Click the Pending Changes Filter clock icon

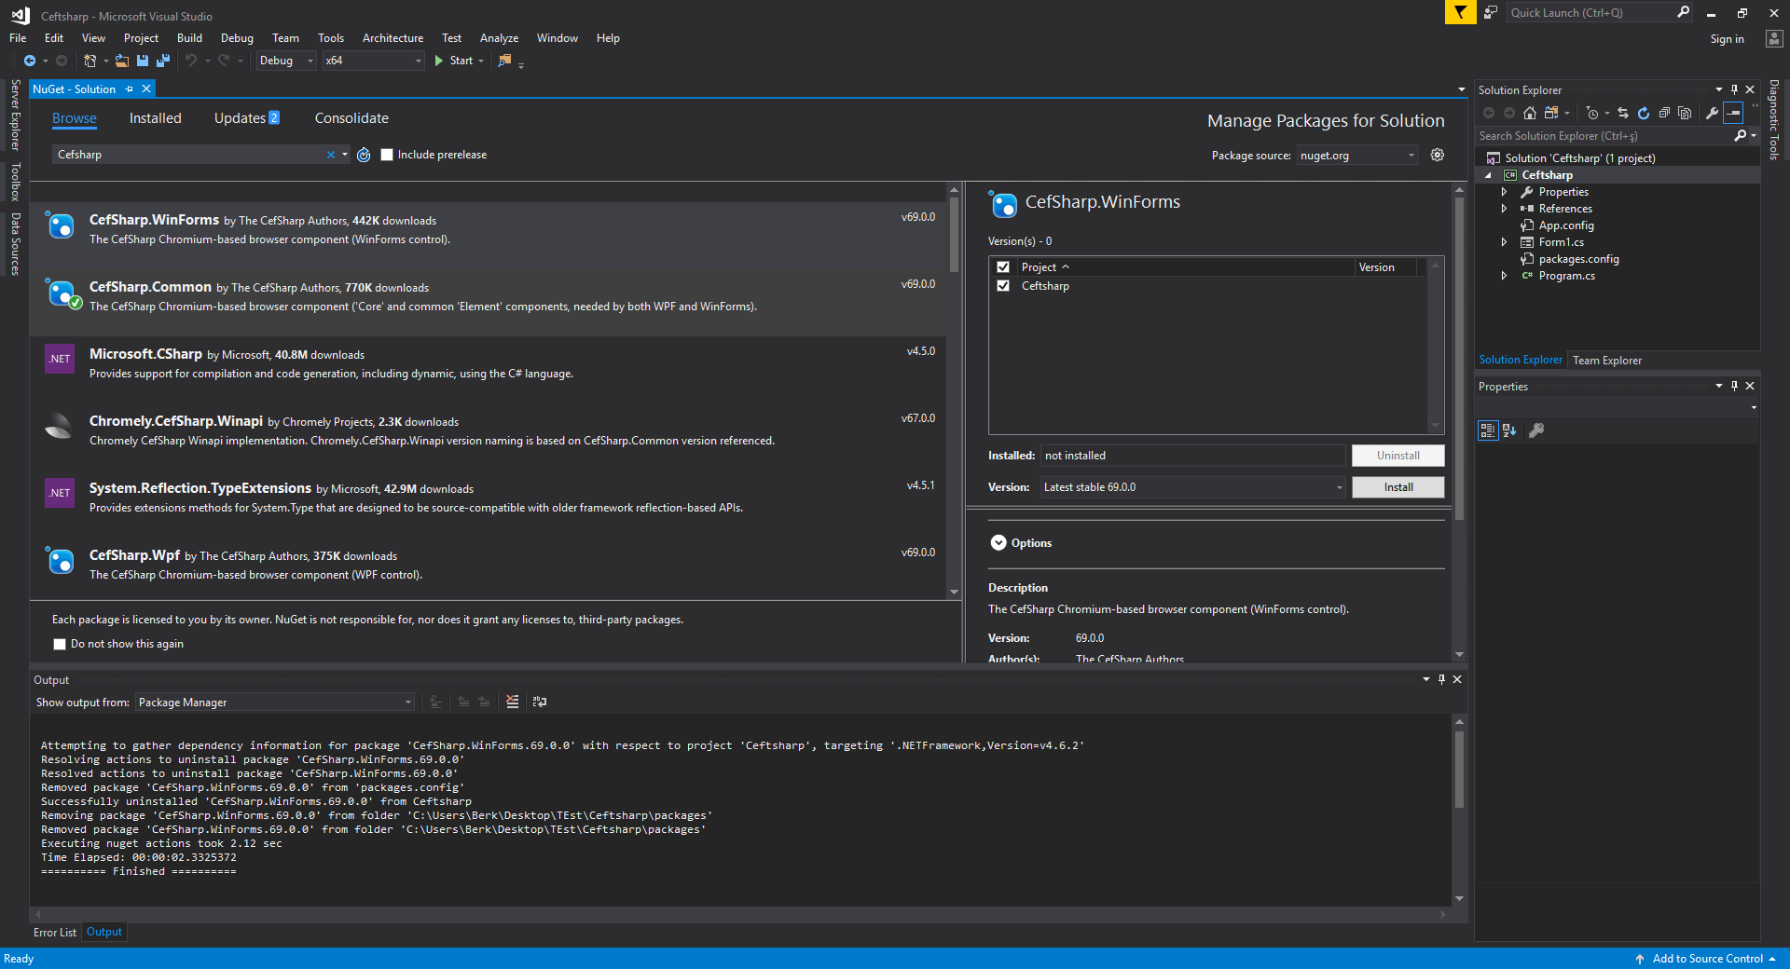[x=1591, y=113]
